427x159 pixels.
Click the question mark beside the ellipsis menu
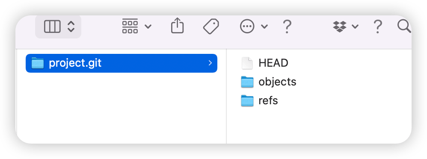(x=287, y=26)
